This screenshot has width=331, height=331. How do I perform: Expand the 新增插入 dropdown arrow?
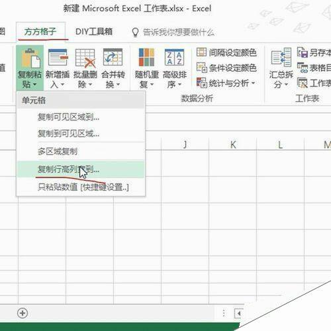(62, 85)
